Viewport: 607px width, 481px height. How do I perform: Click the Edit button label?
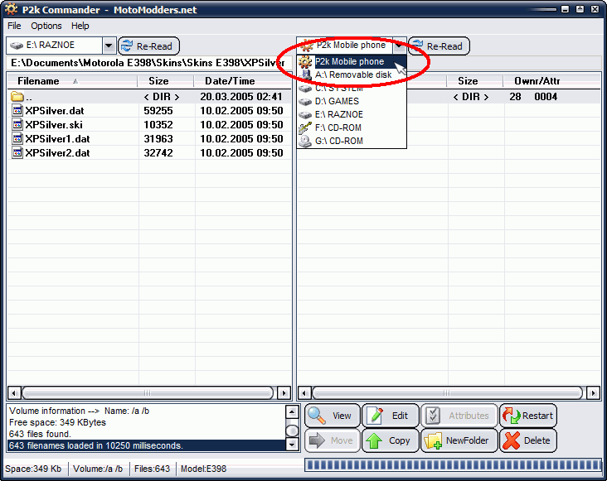(x=400, y=416)
